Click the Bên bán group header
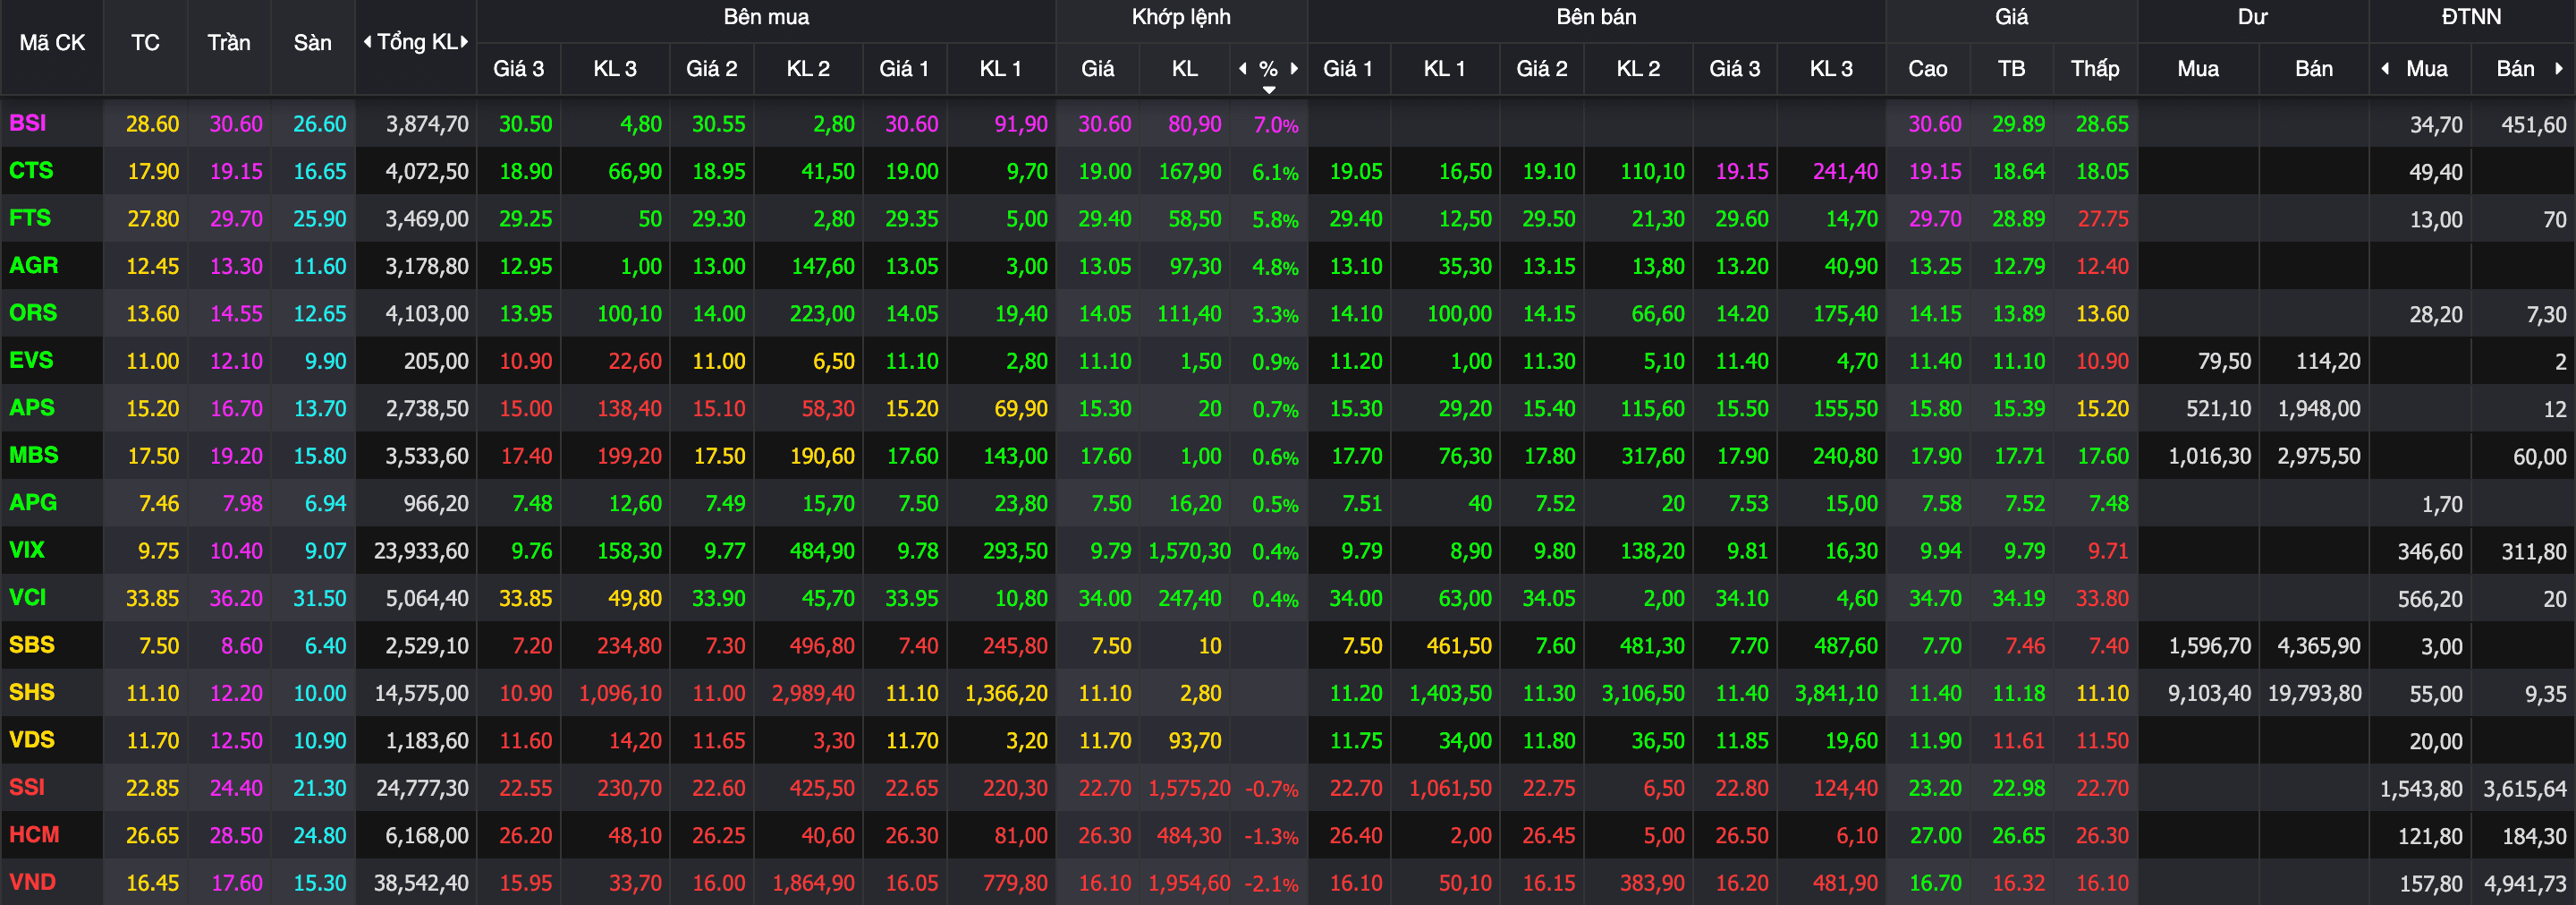This screenshot has width=2576, height=905. click(1596, 17)
